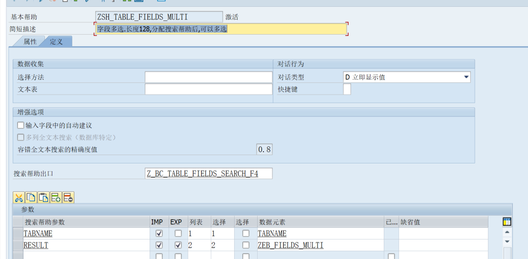Image resolution: width=528 pixels, height=259 pixels.
Task: Select the TABNAME row via its row selector
Action: 18,233
